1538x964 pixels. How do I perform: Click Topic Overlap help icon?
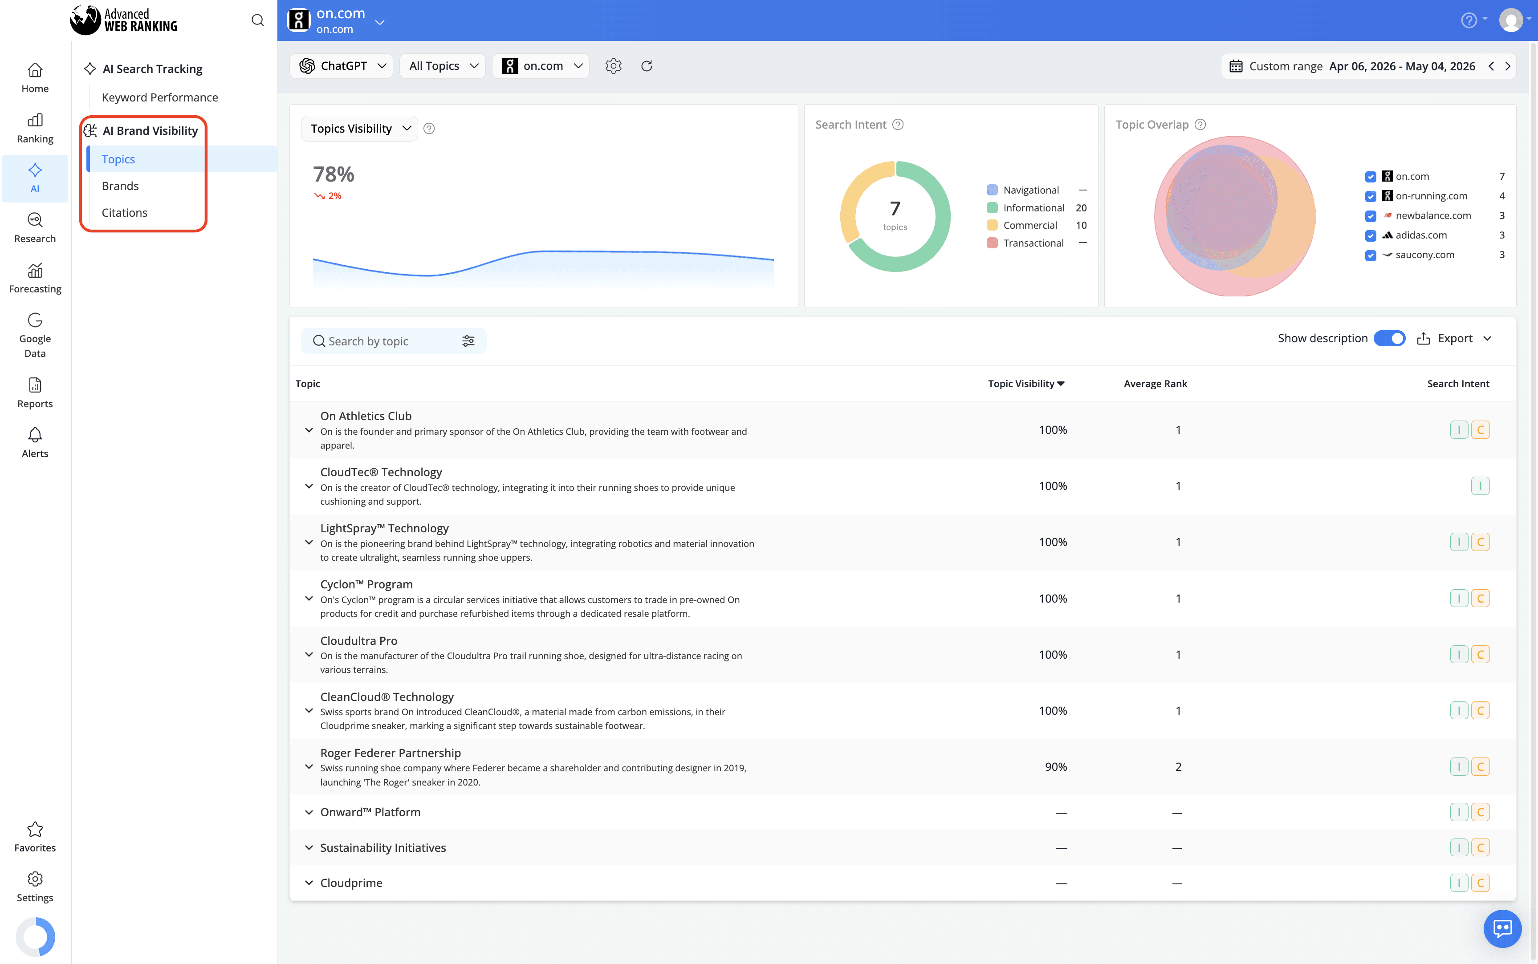tap(1200, 124)
